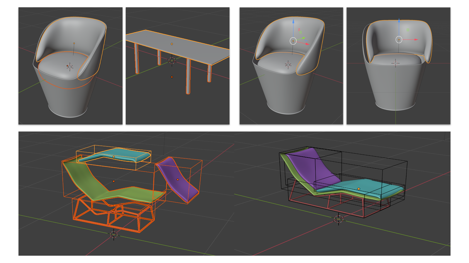Click the 3D cursor on the outlined armchair seat
Viewport: 469px width, 263px height.
(x=69, y=67)
